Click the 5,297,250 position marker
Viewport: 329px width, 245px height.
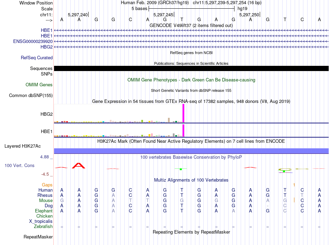click(249, 15)
